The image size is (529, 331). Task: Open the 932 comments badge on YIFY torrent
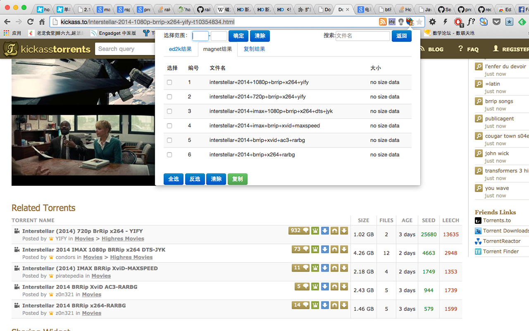(299, 231)
